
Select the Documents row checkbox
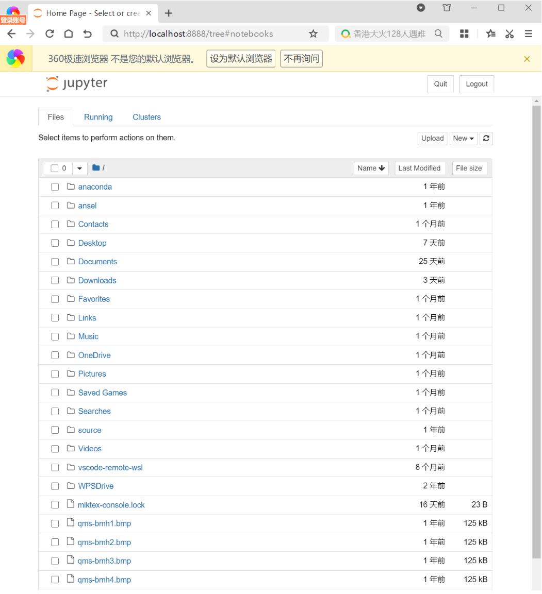click(55, 262)
